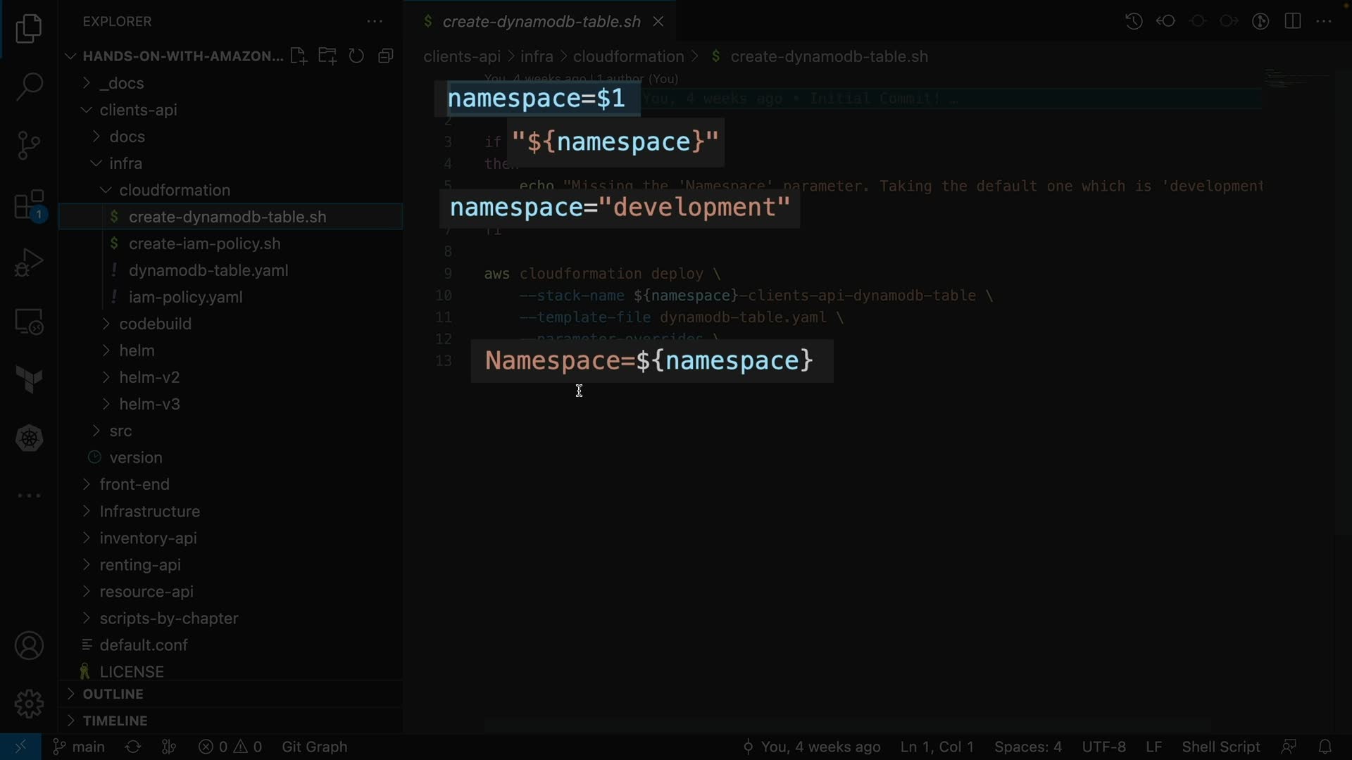Expand the TIMELINE section
This screenshot has width=1352, height=760.
pos(115,721)
